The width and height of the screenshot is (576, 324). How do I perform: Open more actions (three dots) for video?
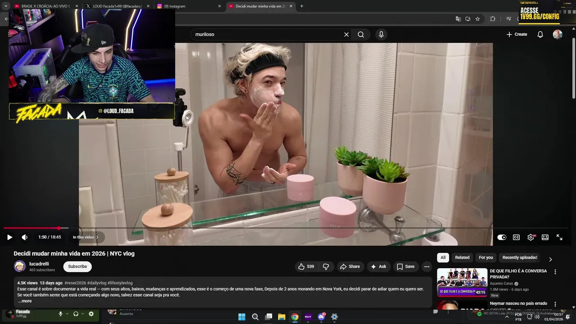click(427, 266)
